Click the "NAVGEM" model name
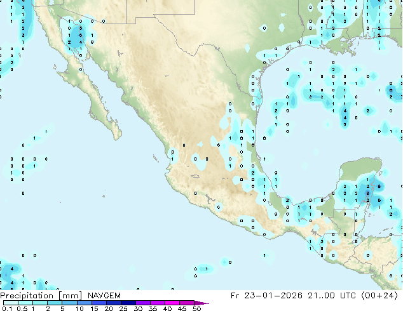The width and height of the screenshot is (403, 311). 104,296
